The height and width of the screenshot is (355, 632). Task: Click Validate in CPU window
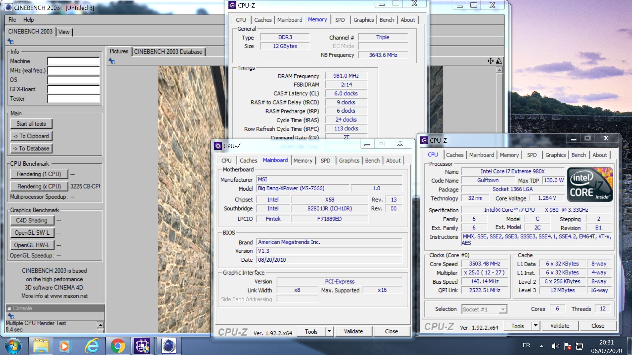click(560, 326)
